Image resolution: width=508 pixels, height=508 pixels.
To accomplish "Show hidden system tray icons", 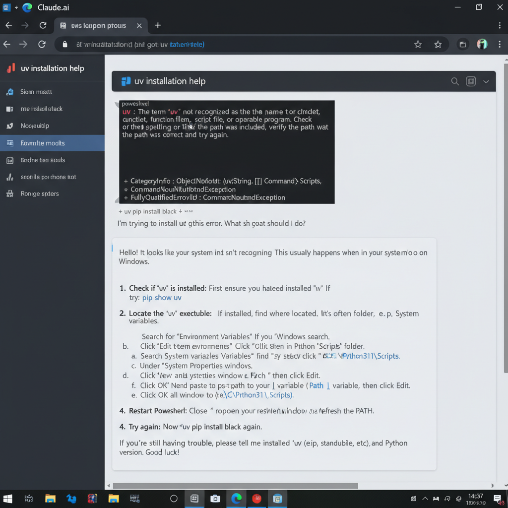I will coord(425,499).
